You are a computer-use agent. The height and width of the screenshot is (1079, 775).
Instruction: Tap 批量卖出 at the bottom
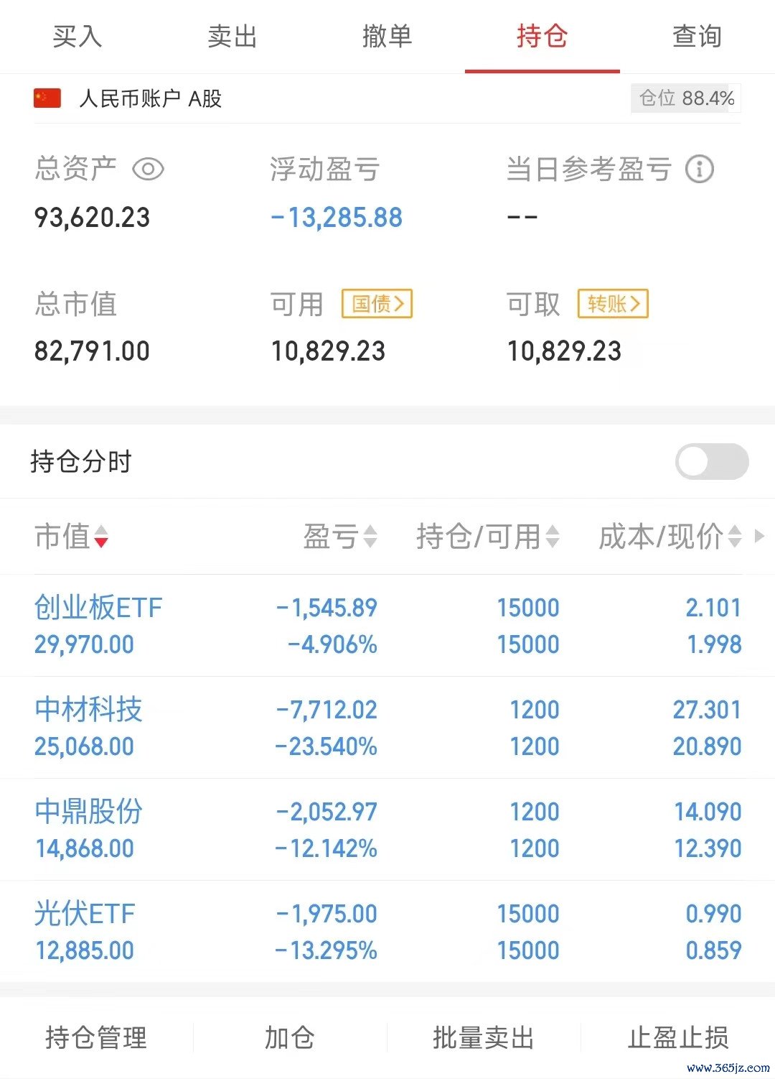tap(484, 1038)
